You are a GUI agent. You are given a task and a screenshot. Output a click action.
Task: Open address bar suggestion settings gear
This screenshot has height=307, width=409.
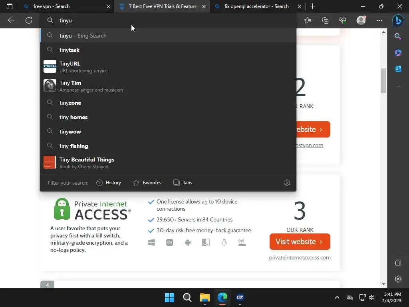287,183
